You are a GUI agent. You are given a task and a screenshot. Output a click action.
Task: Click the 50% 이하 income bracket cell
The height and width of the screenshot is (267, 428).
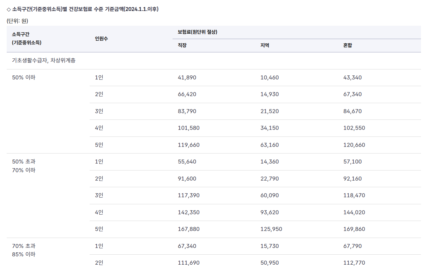click(23, 77)
